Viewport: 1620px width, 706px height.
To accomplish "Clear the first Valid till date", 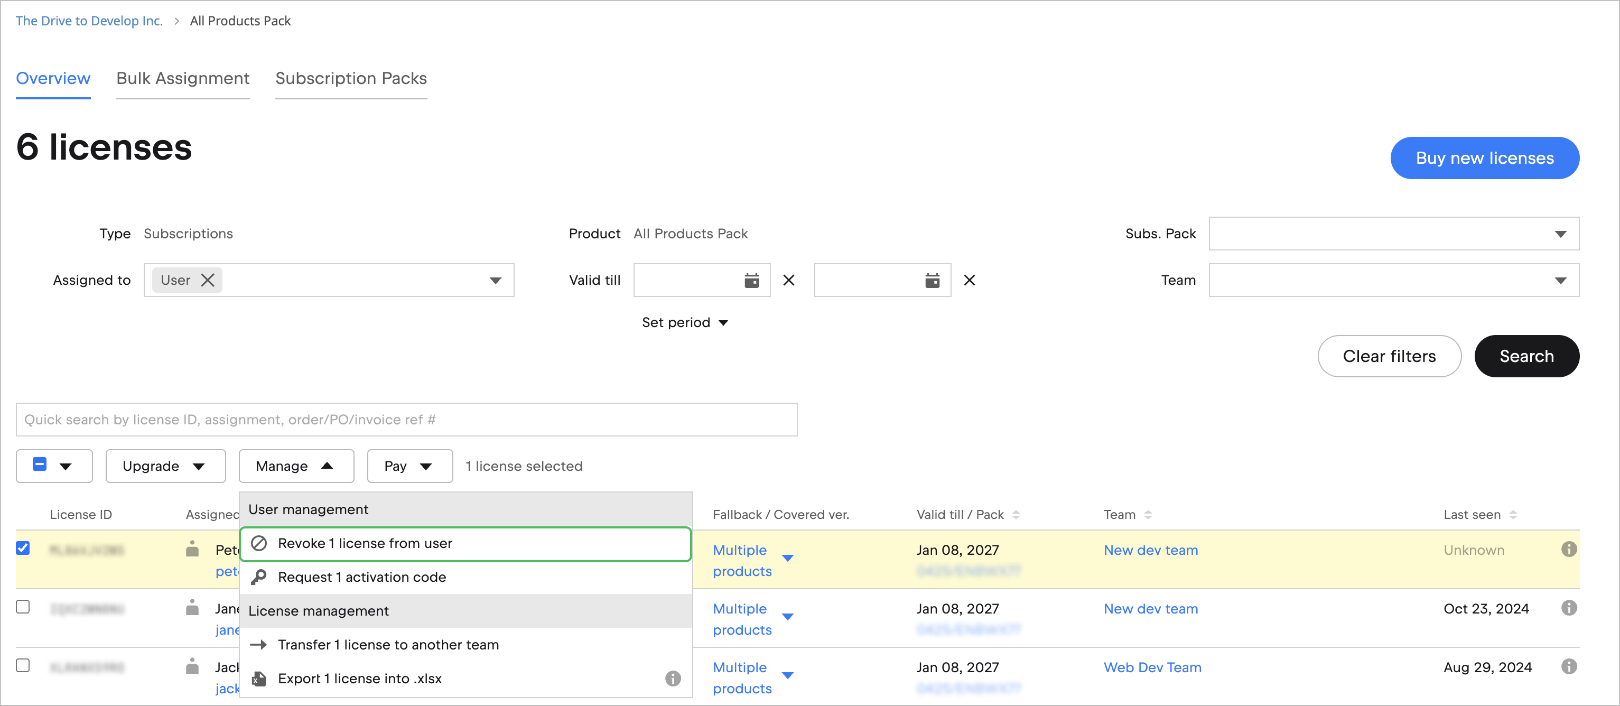I will click(x=789, y=280).
